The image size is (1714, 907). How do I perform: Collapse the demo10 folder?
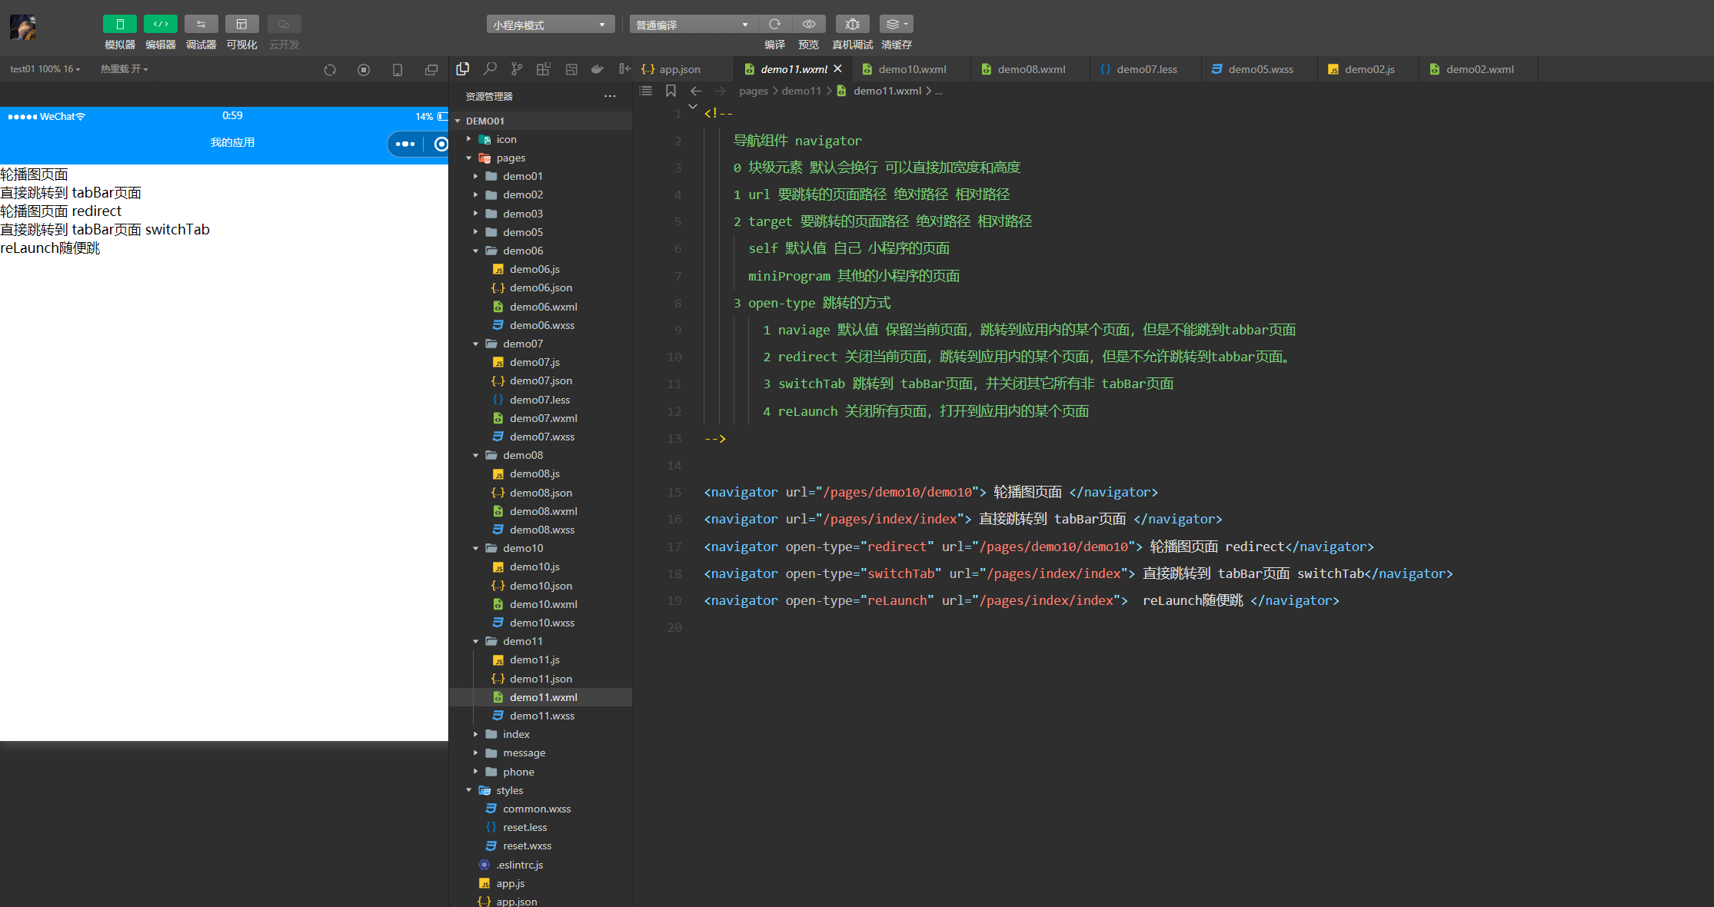click(476, 548)
